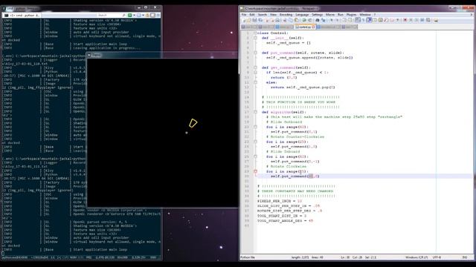This screenshot has height=267, width=476.
Task: Click the Zoom Out toolbar icon
Action: pos(337,20)
